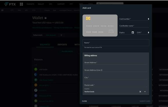
Task: Click the help icon next to Wallet title
Action: pyautogui.click(x=45, y=18)
